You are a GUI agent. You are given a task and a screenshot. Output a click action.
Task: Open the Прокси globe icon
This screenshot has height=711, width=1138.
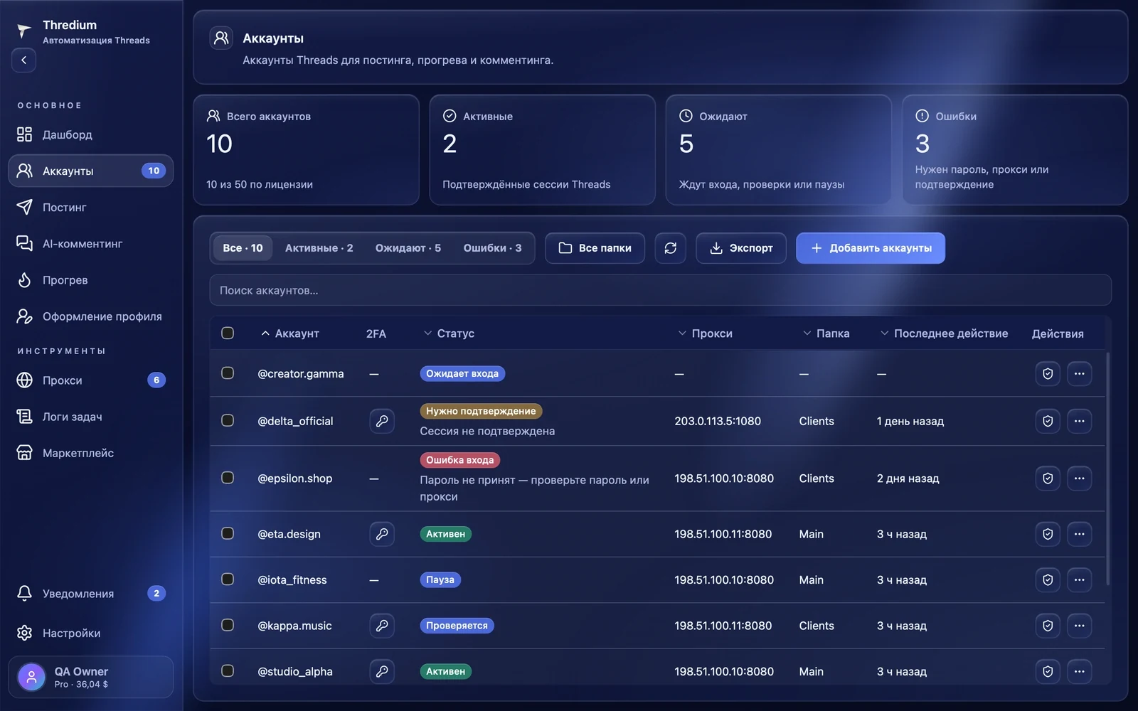24,380
